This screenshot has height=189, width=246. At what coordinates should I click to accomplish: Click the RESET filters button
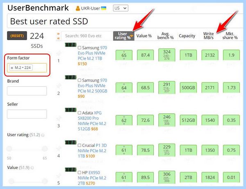17,36
